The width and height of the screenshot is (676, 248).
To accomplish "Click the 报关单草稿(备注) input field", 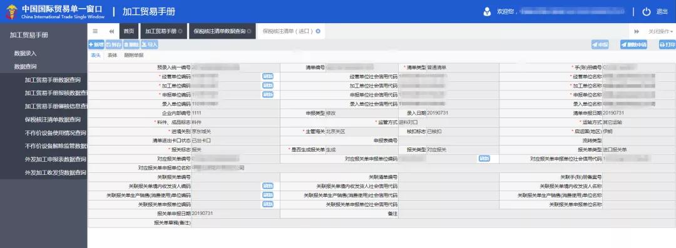I will (433, 223).
